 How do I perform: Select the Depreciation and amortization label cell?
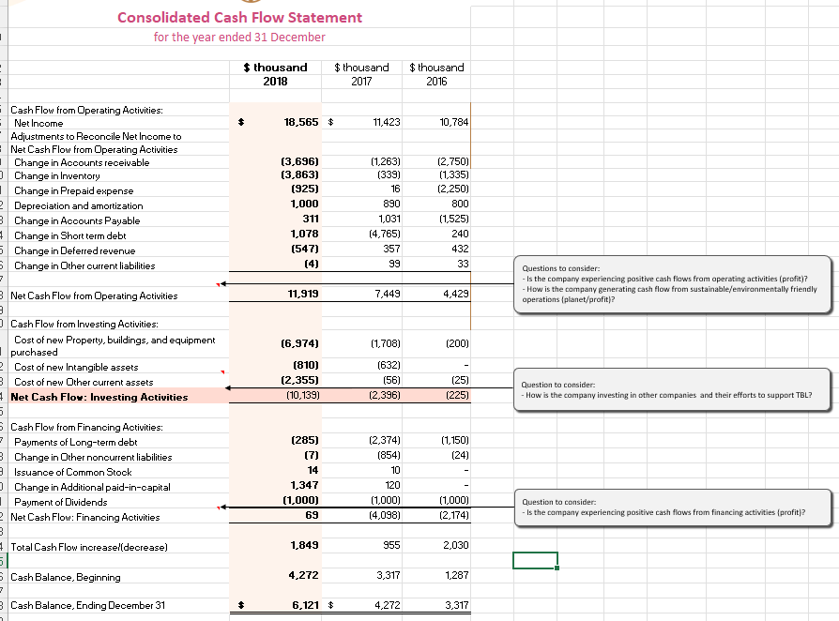tap(80, 205)
